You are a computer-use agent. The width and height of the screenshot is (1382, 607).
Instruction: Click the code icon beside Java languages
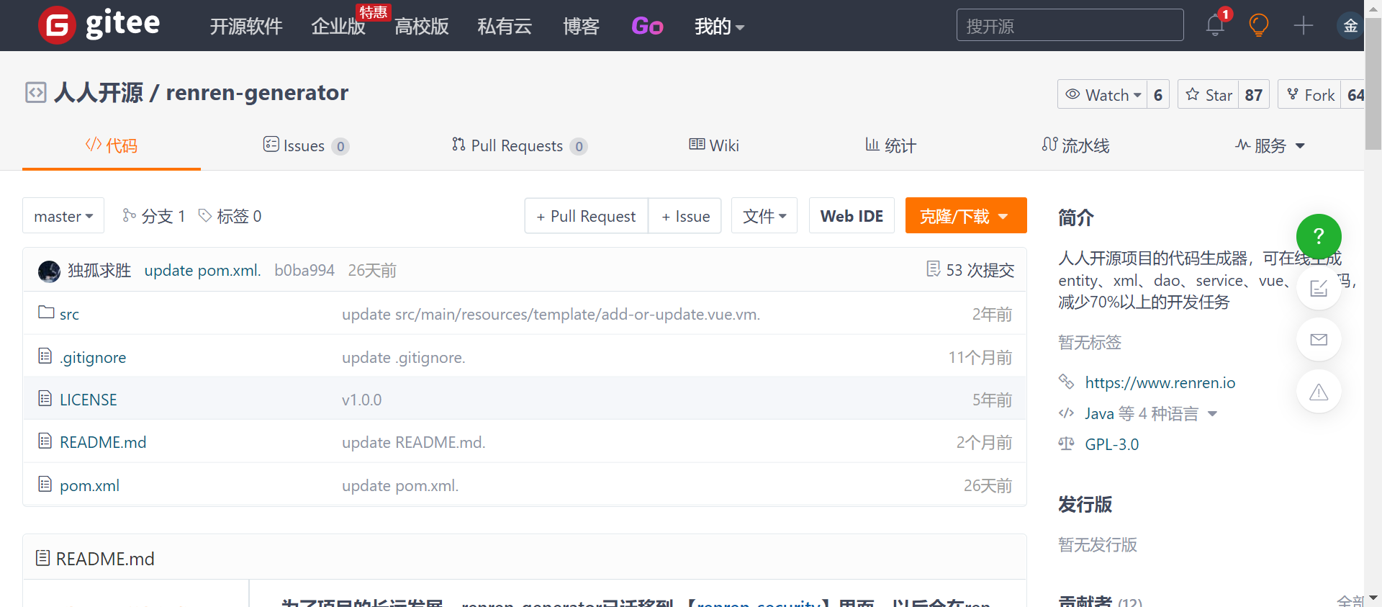[x=1066, y=413]
